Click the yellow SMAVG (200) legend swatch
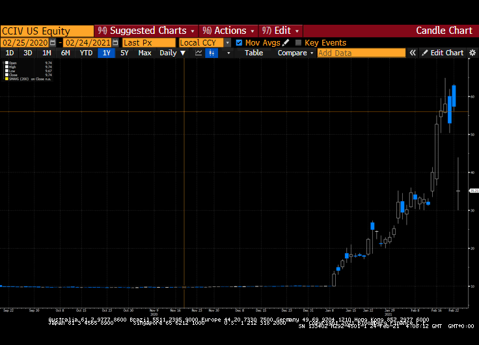The width and height of the screenshot is (479, 345). pos(7,79)
